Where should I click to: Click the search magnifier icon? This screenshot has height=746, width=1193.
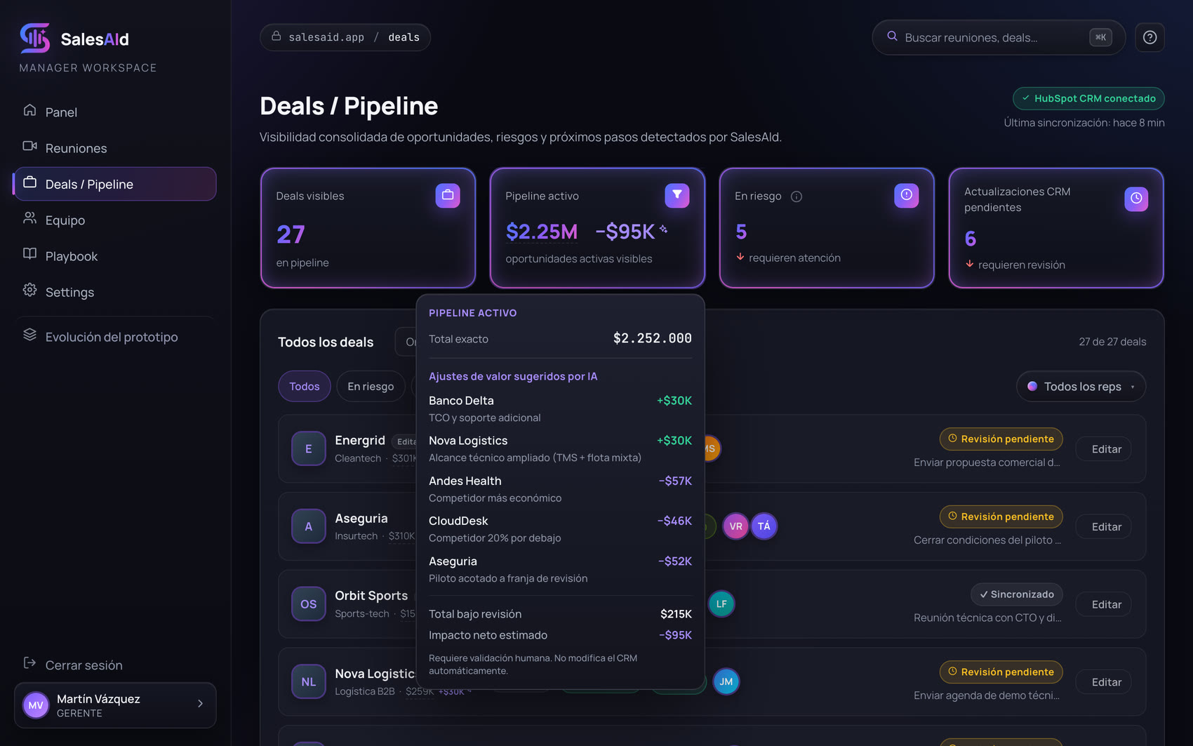click(892, 36)
